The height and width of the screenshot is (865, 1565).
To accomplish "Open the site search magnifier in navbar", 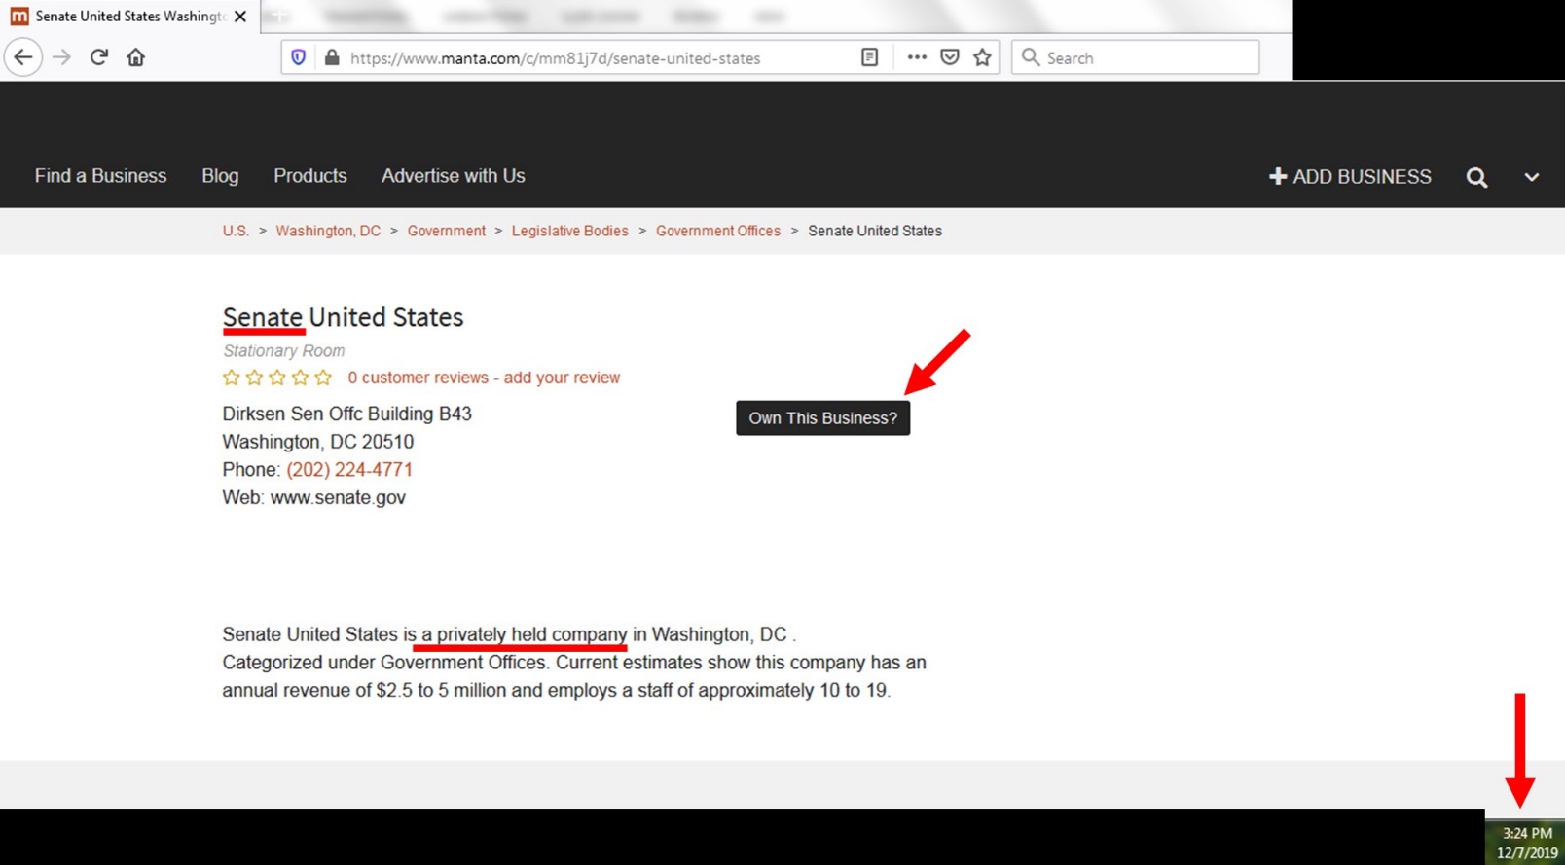I will click(x=1476, y=177).
